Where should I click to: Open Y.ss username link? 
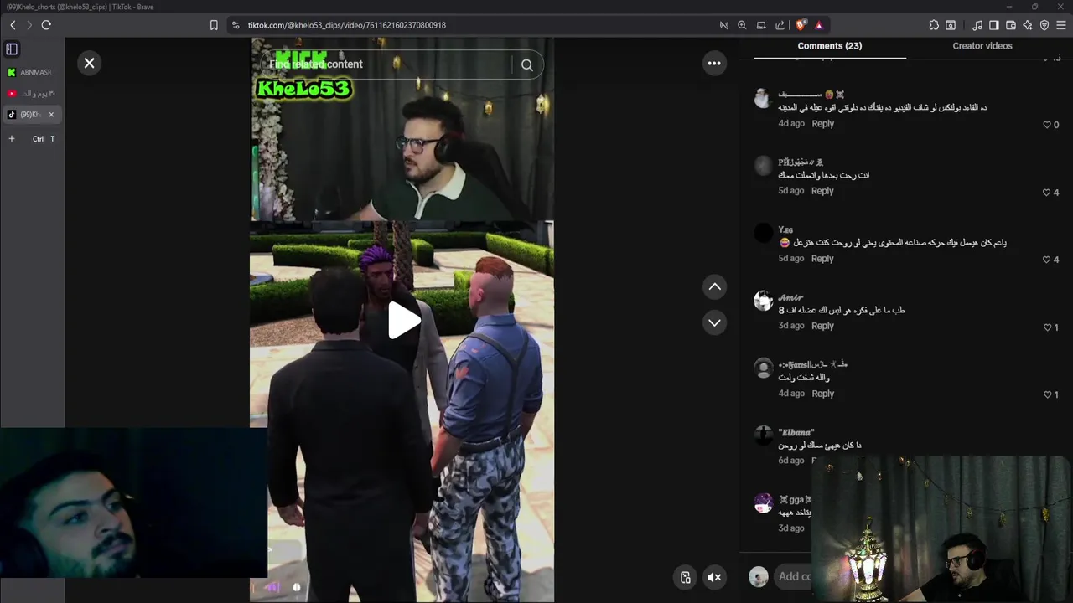point(785,229)
